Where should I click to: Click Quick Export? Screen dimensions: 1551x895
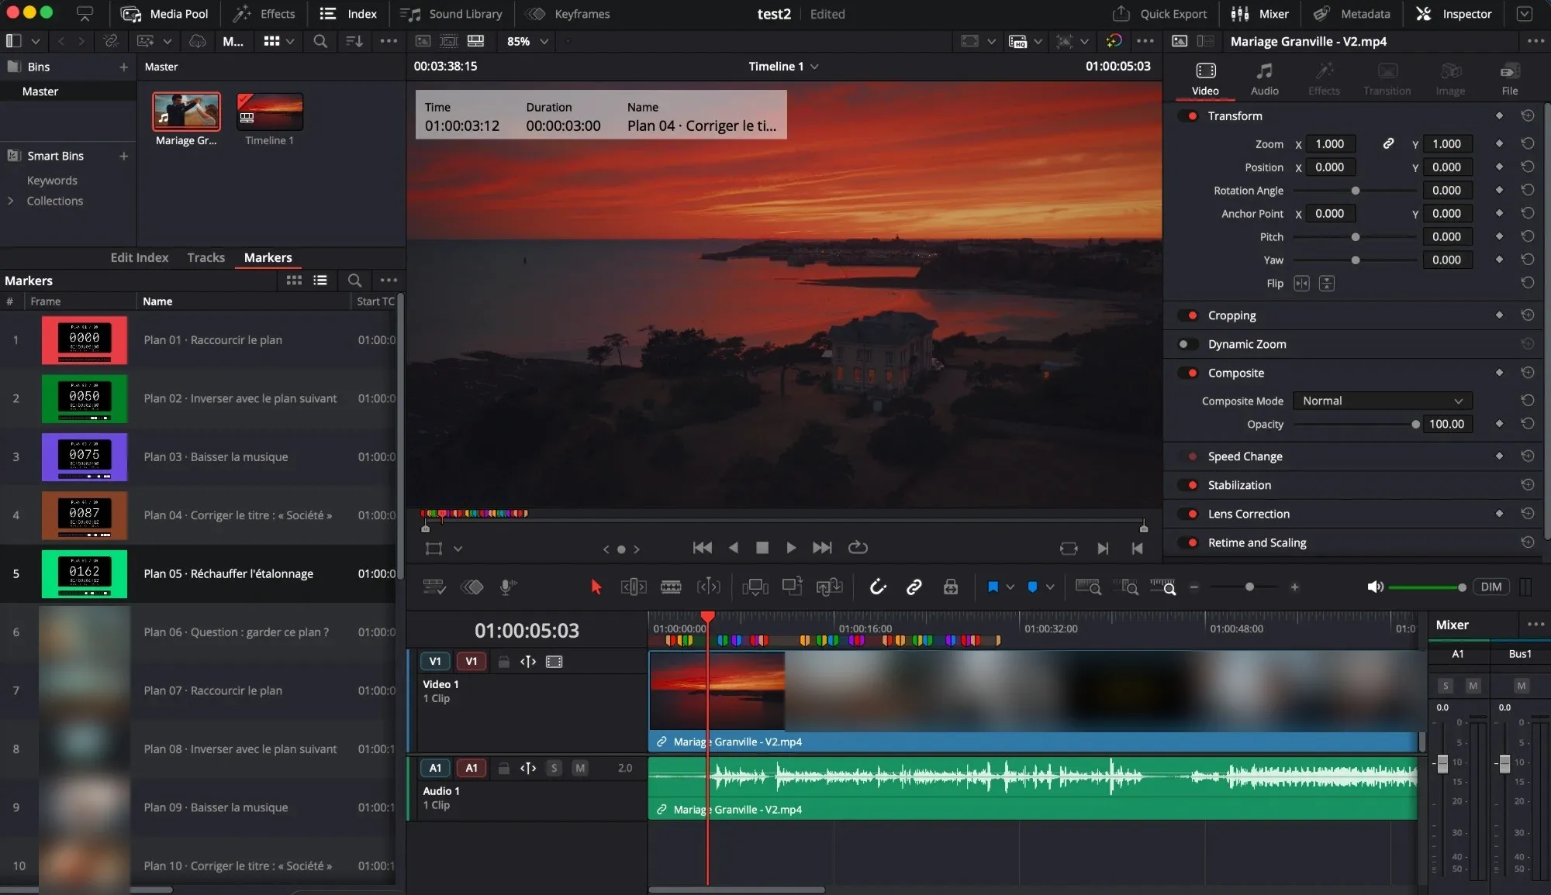(1159, 14)
